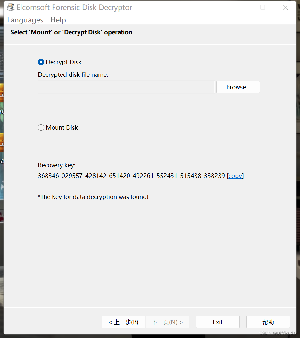Open the Help menu

(58, 20)
